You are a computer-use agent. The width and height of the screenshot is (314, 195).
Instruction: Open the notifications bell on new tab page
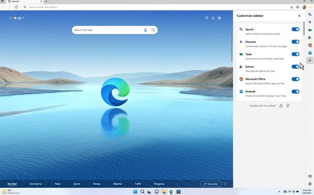pos(213,18)
